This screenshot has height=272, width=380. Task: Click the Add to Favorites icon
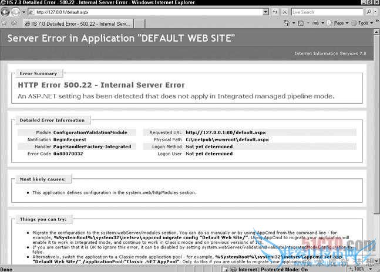(x=13, y=23)
